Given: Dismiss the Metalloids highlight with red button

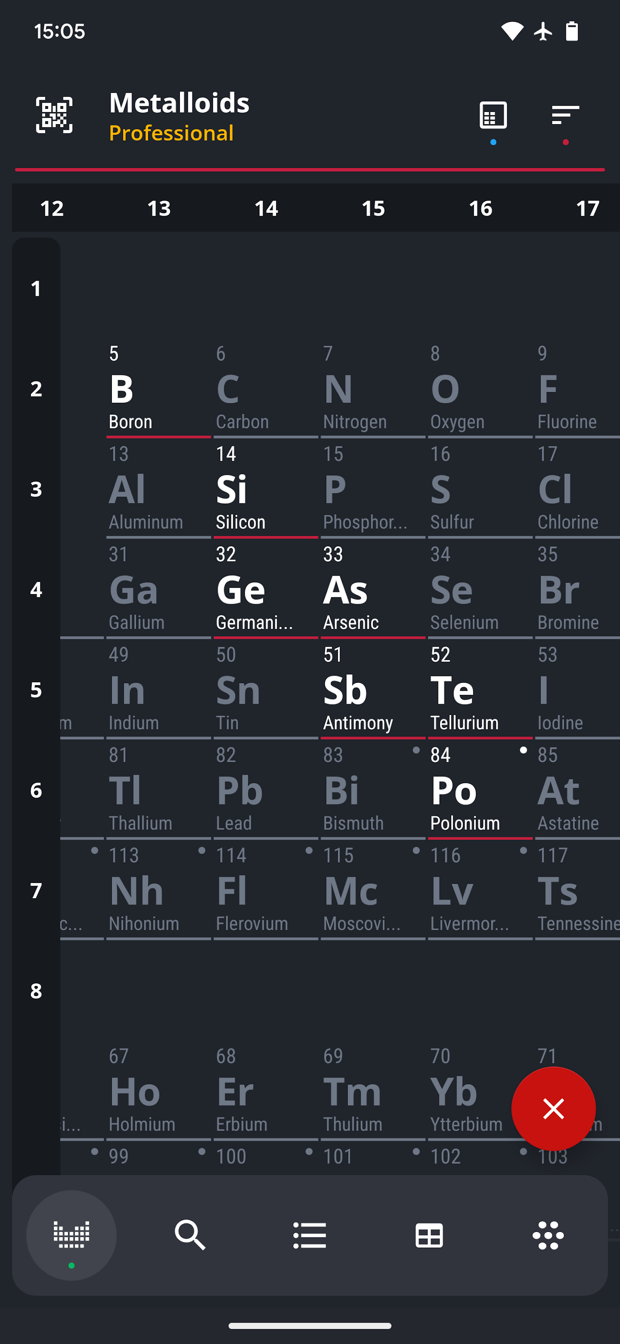Looking at the screenshot, I should pyautogui.click(x=554, y=1109).
